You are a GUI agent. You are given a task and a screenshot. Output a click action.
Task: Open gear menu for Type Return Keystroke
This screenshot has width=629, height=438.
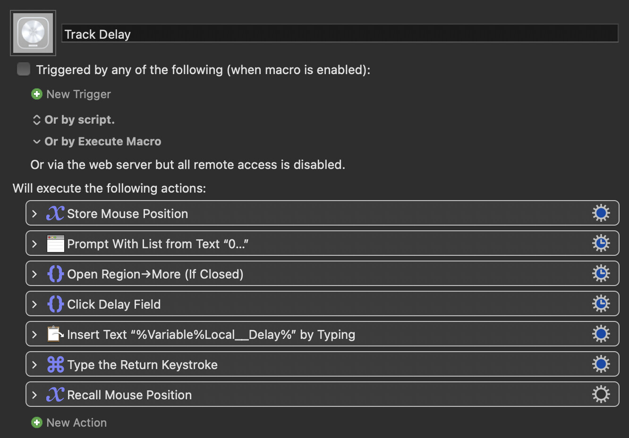(x=601, y=364)
